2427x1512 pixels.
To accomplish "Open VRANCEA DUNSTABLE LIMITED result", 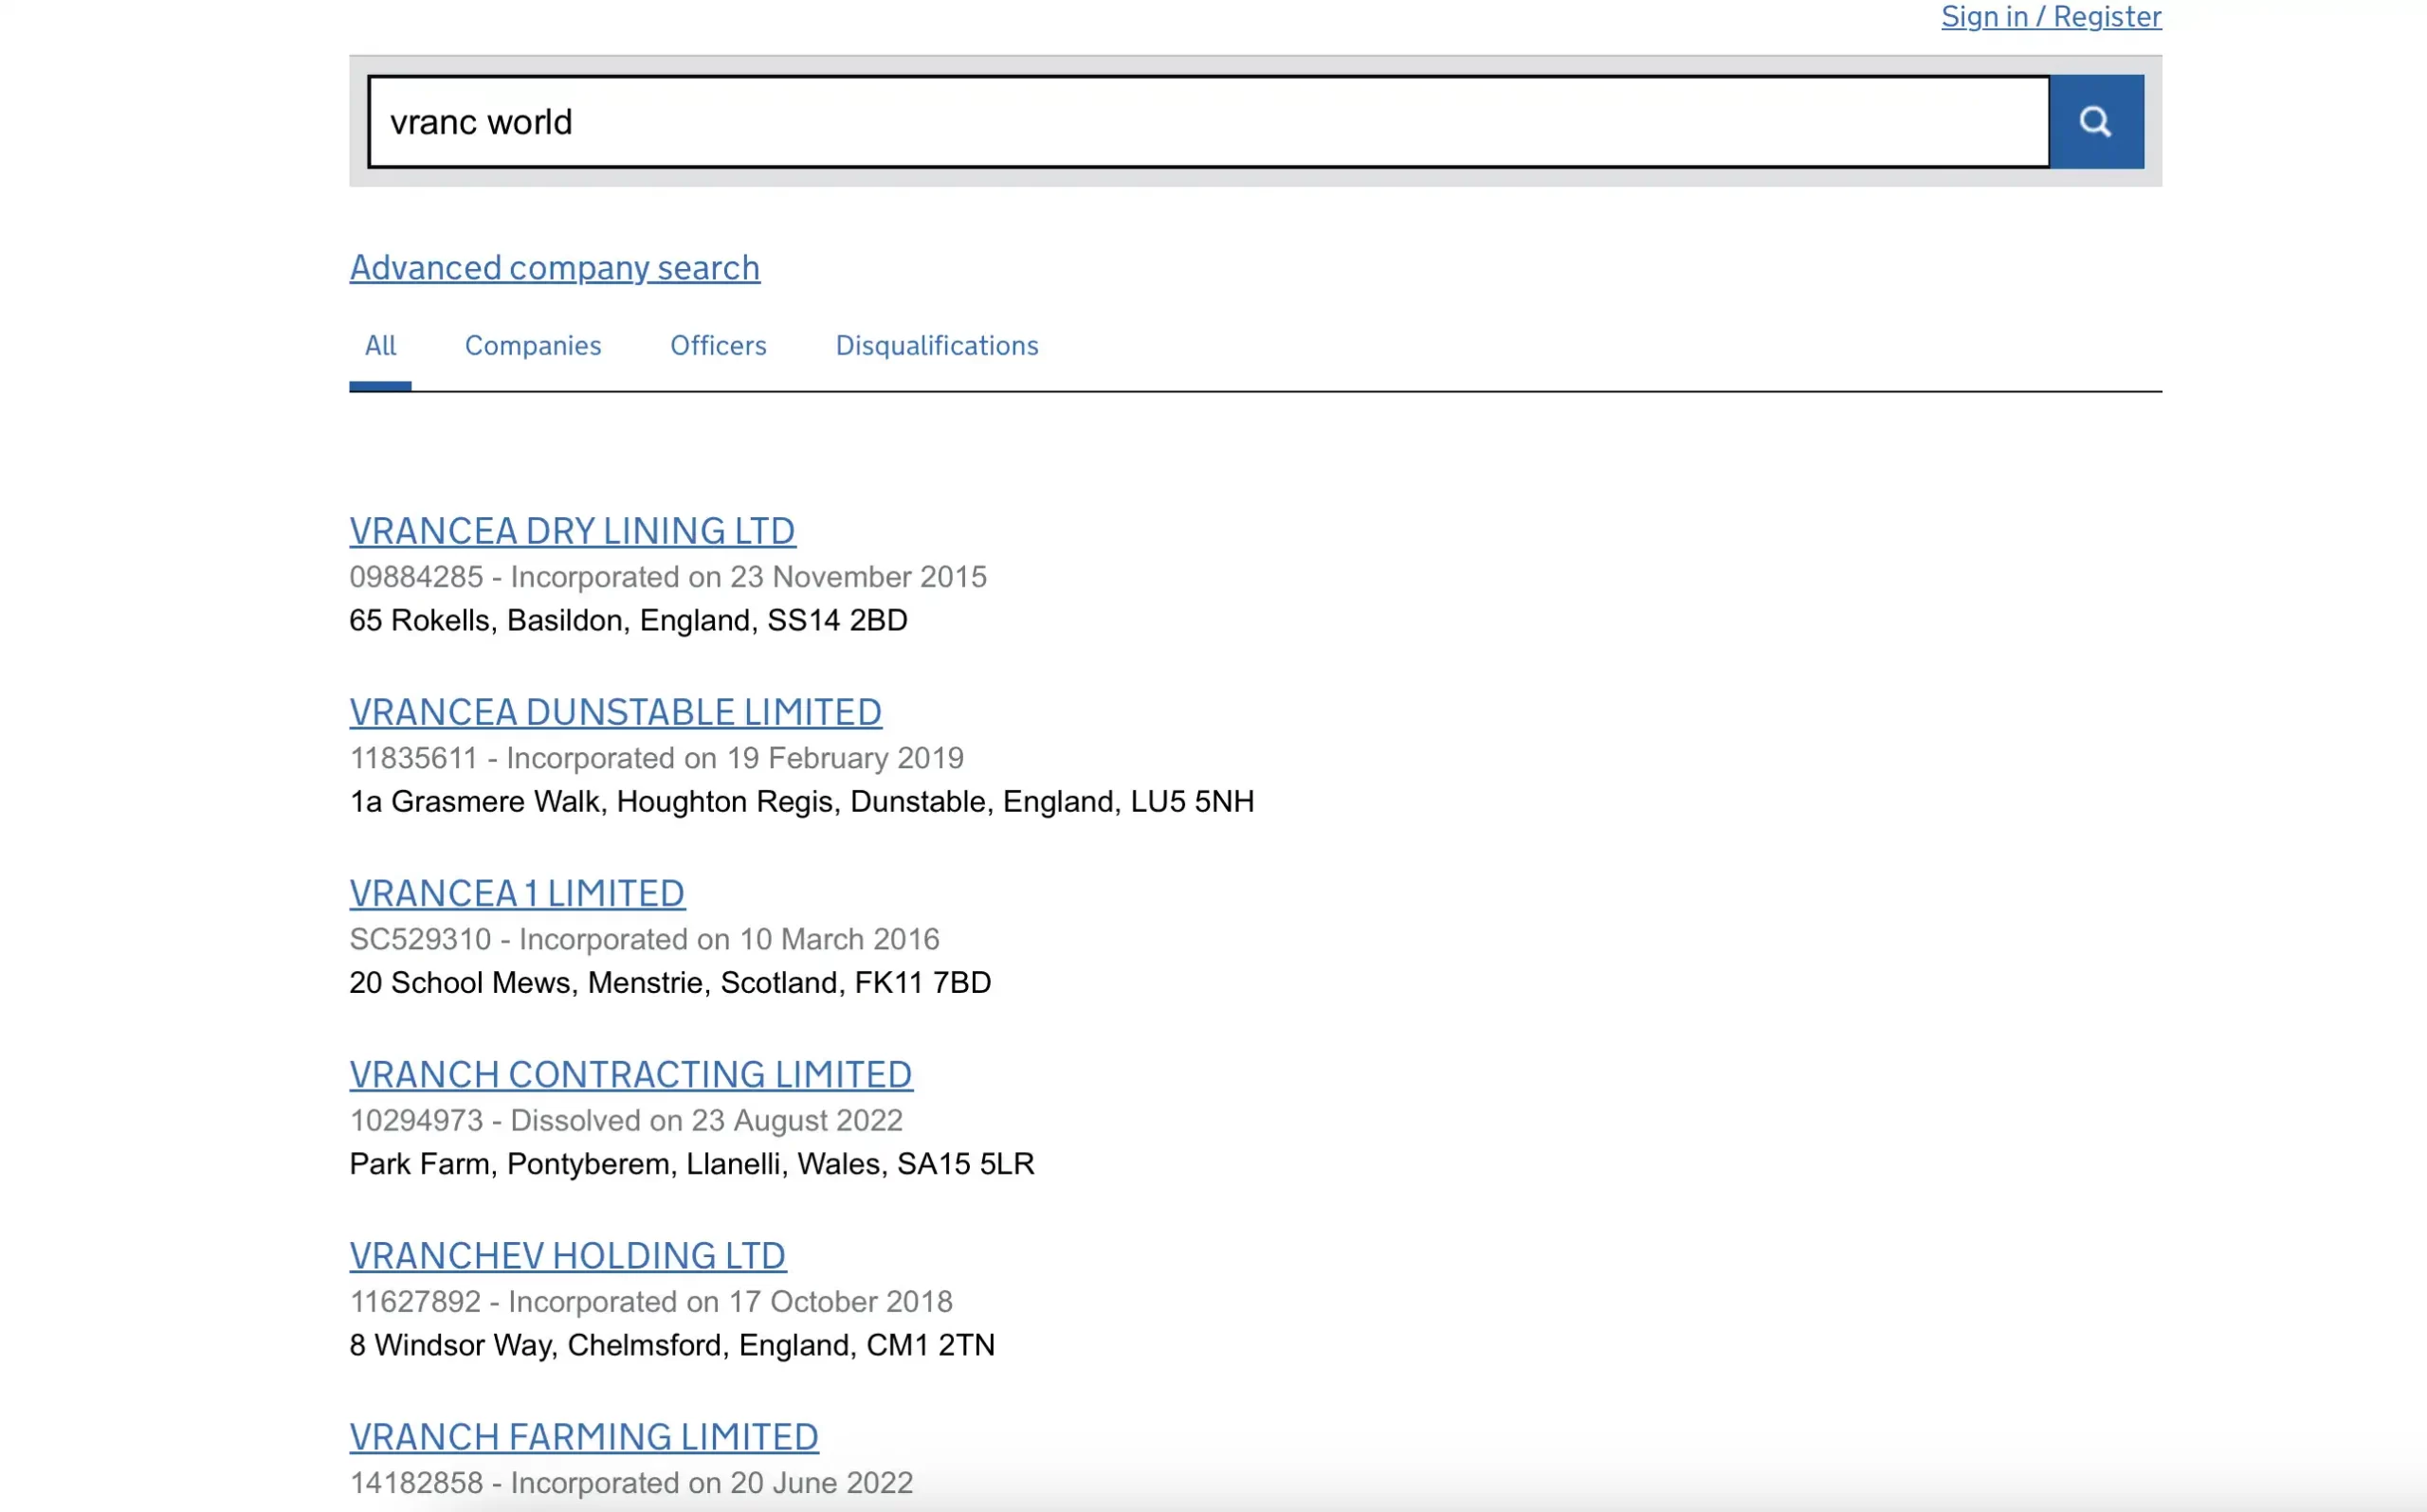I will [x=615, y=712].
